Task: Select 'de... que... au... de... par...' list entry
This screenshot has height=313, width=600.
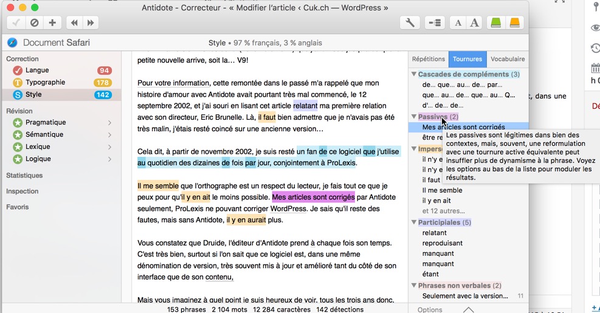Action: pos(462,84)
